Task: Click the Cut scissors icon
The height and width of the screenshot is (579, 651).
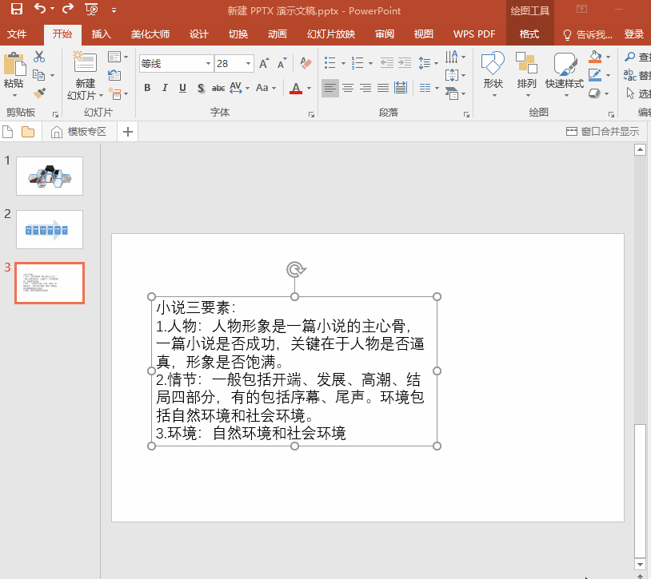Action: 39,57
